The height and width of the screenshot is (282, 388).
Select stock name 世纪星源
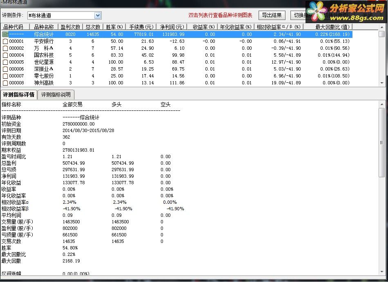pos(44,62)
